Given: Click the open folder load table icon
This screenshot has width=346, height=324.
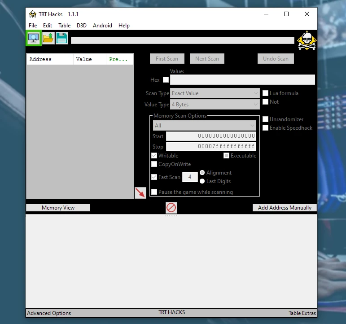Looking at the screenshot, I should pyautogui.click(x=48, y=38).
